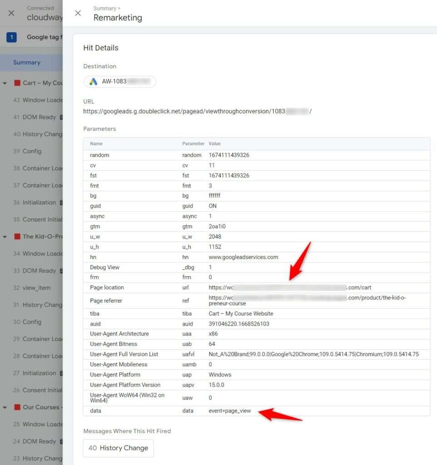This screenshot has width=437, height=465.
Task: Close the Tag Assistant connected panel
Action: pyautogui.click(x=11, y=13)
